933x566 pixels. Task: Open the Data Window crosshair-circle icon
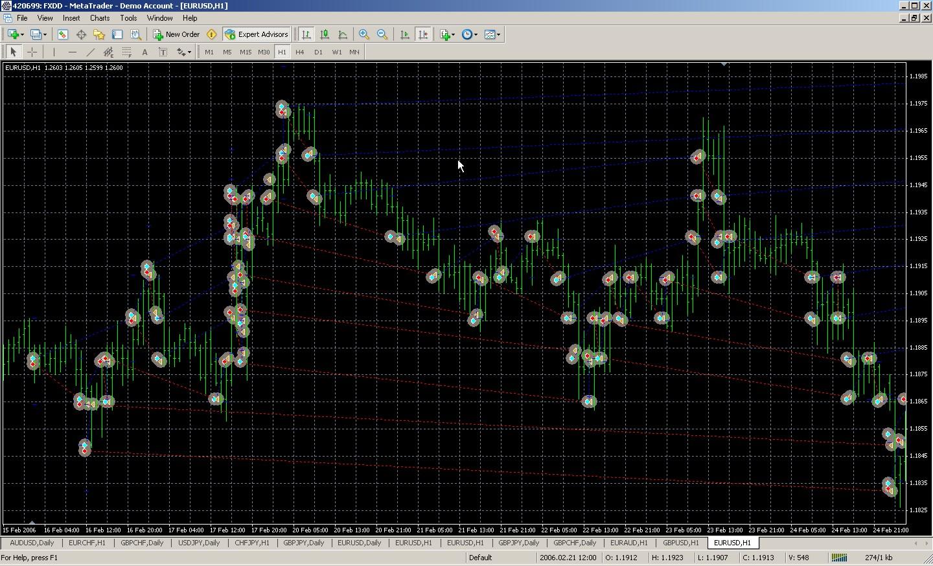coord(81,34)
